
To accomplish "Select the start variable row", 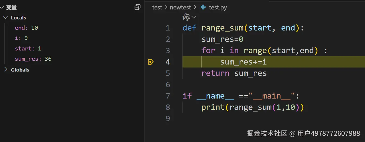I will (x=28, y=49).
